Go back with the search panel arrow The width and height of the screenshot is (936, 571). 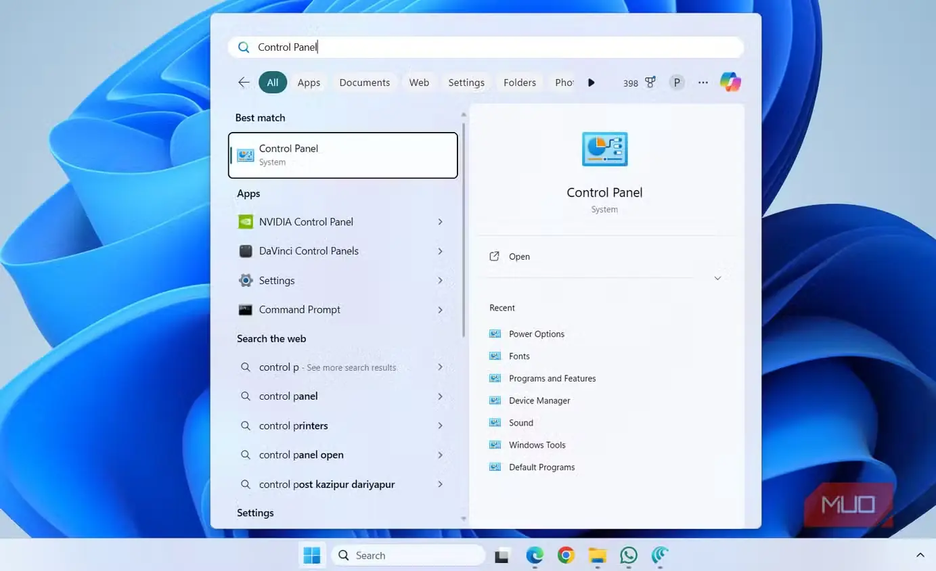click(244, 83)
